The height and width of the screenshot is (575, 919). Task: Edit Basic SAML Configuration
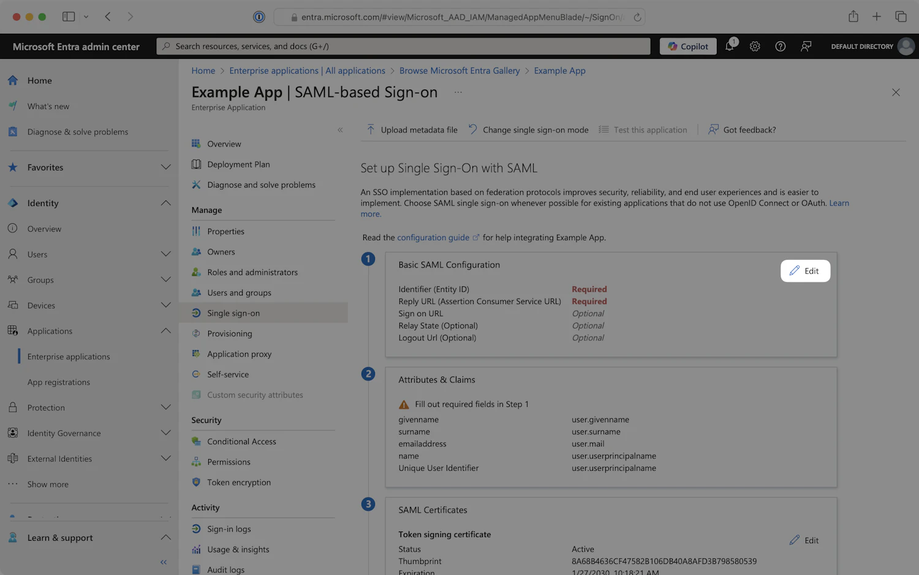pos(805,271)
